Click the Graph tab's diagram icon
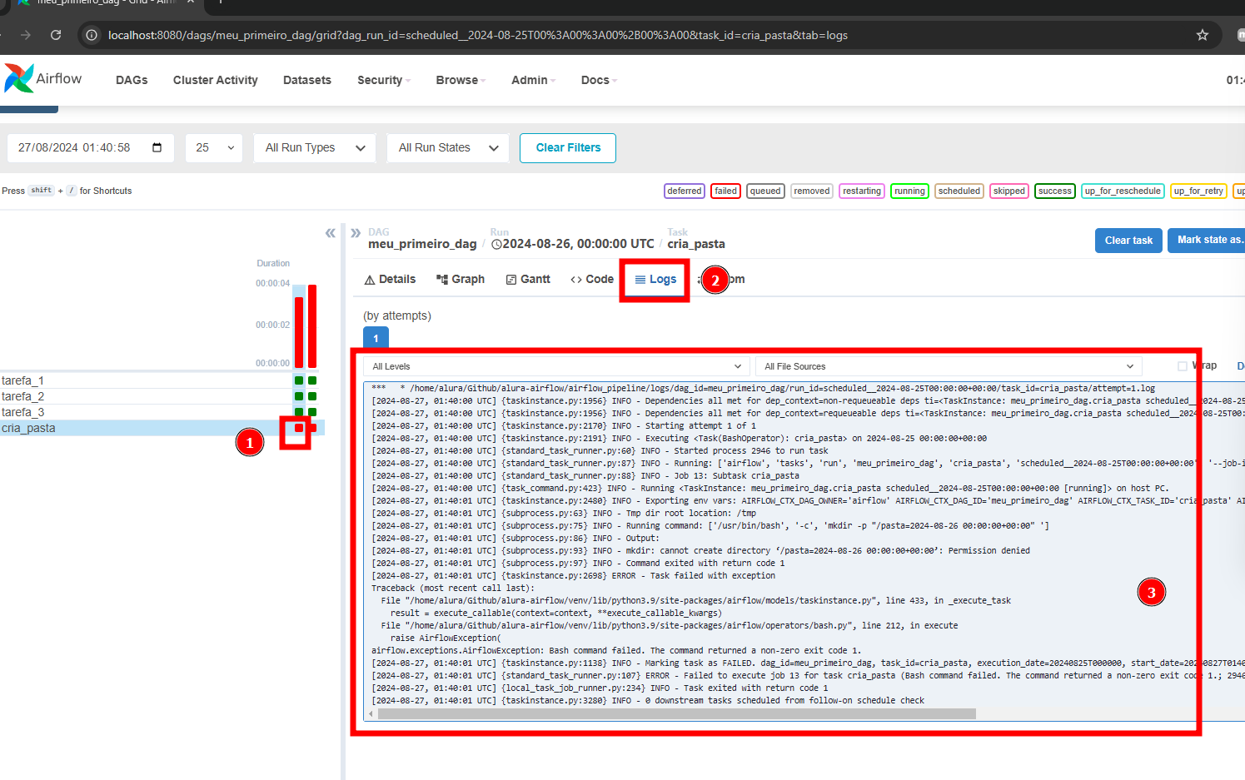The height and width of the screenshot is (780, 1245). [x=442, y=280]
